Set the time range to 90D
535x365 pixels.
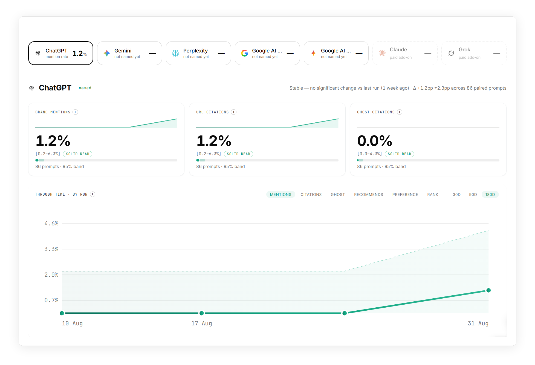(x=473, y=195)
